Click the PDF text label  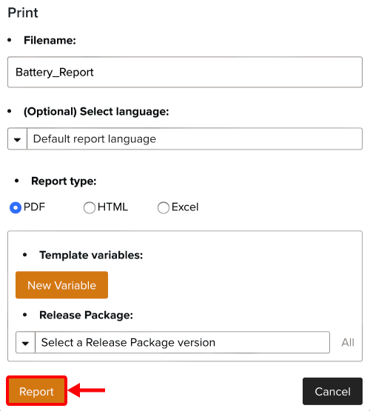coord(34,207)
